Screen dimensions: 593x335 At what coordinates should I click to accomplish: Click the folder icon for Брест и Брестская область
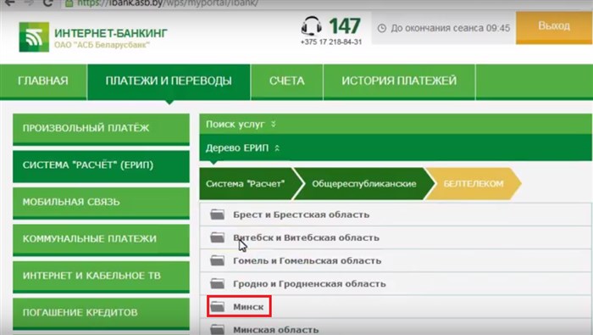218,215
